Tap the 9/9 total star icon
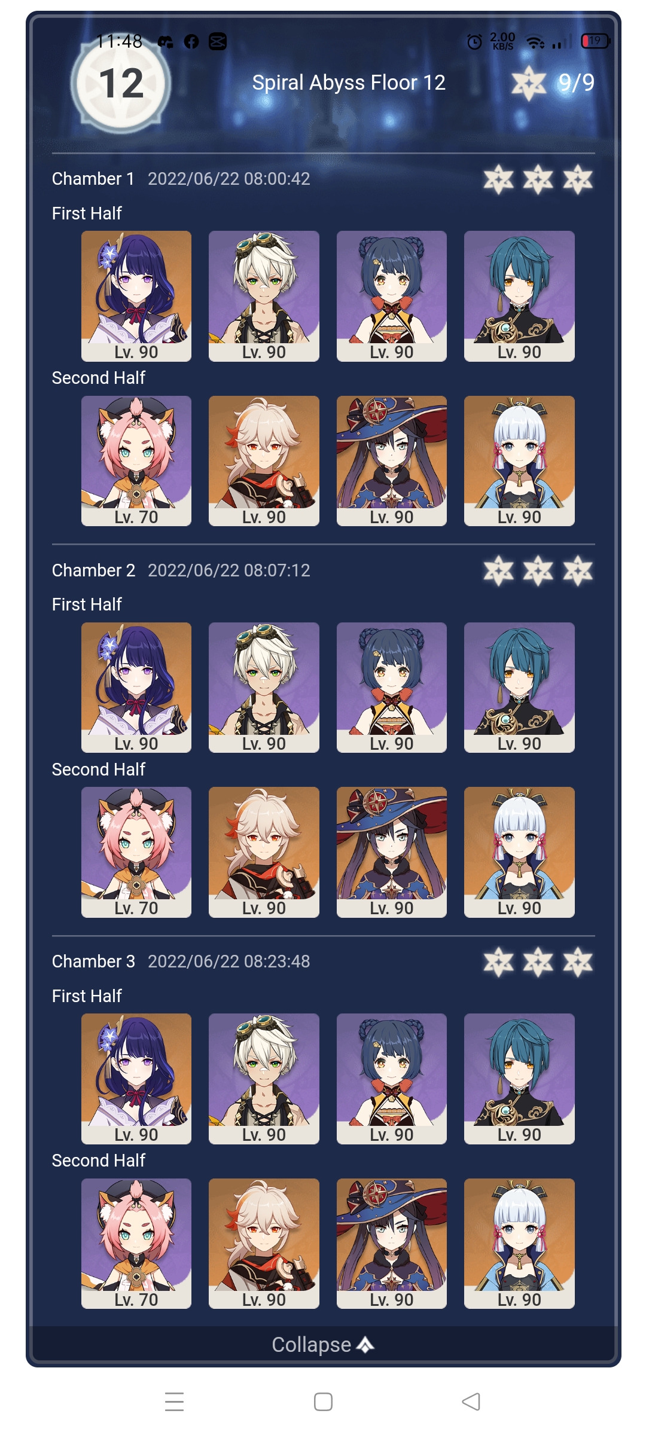 click(x=529, y=83)
